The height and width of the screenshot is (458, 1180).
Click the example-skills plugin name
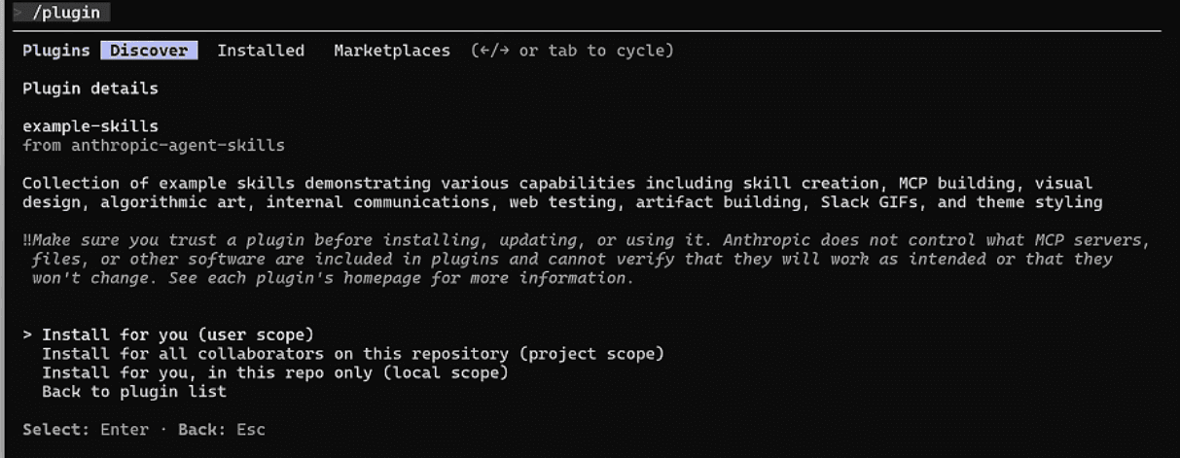(x=89, y=126)
